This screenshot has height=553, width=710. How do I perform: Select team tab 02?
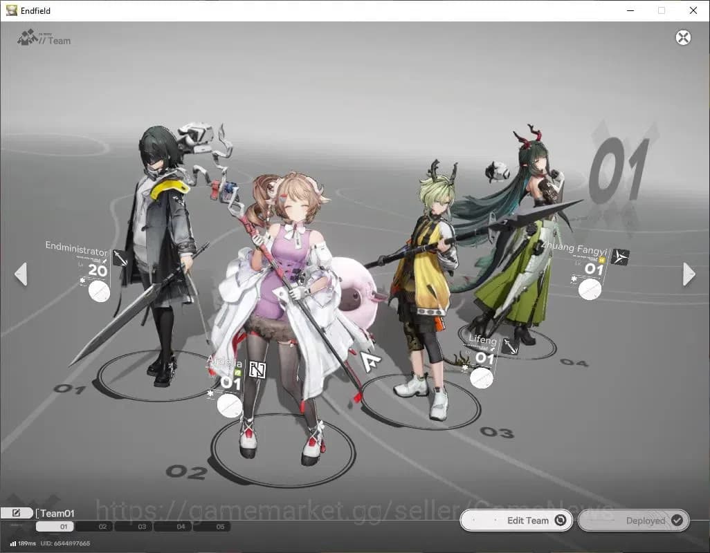click(x=95, y=526)
